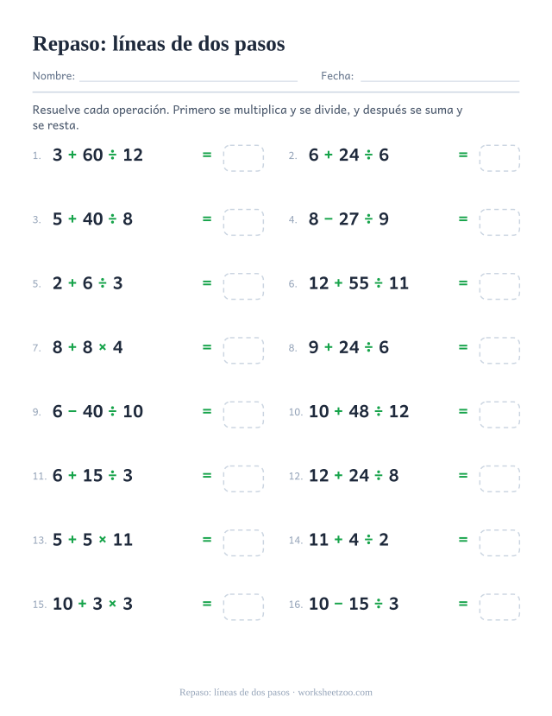Click the answer box for 11 + 4 ÷ 2
Screen dimensions: 552x716
coord(499,543)
